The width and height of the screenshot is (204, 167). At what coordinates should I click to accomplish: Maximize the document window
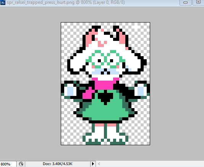coord(198,2)
